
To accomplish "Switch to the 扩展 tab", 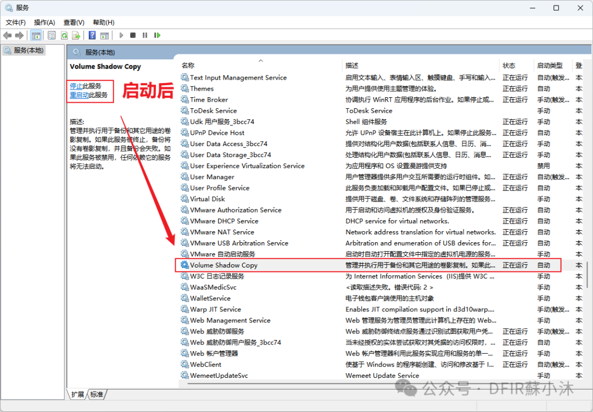I will point(77,394).
